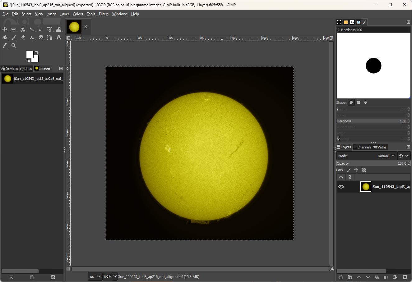Enable position lock on the layer
This screenshot has width=412, height=282.
tap(356, 170)
